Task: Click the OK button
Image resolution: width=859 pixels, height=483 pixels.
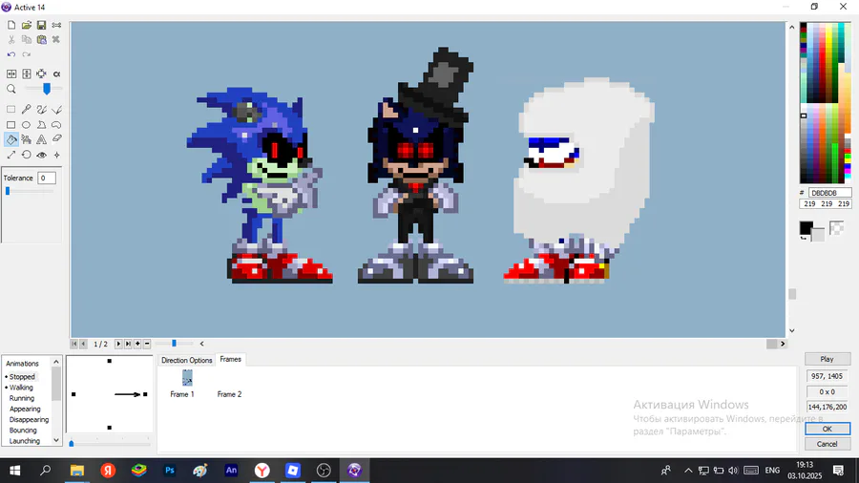Action: click(828, 429)
